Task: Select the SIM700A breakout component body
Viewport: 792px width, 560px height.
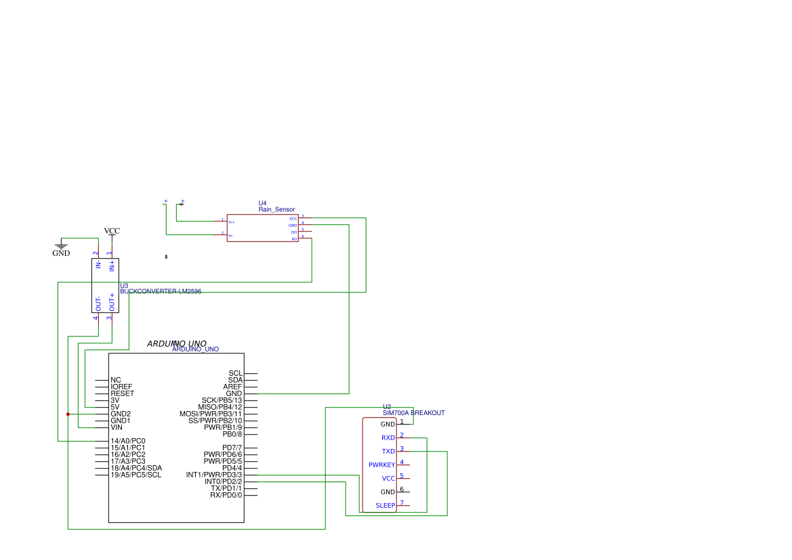Action: 379,465
